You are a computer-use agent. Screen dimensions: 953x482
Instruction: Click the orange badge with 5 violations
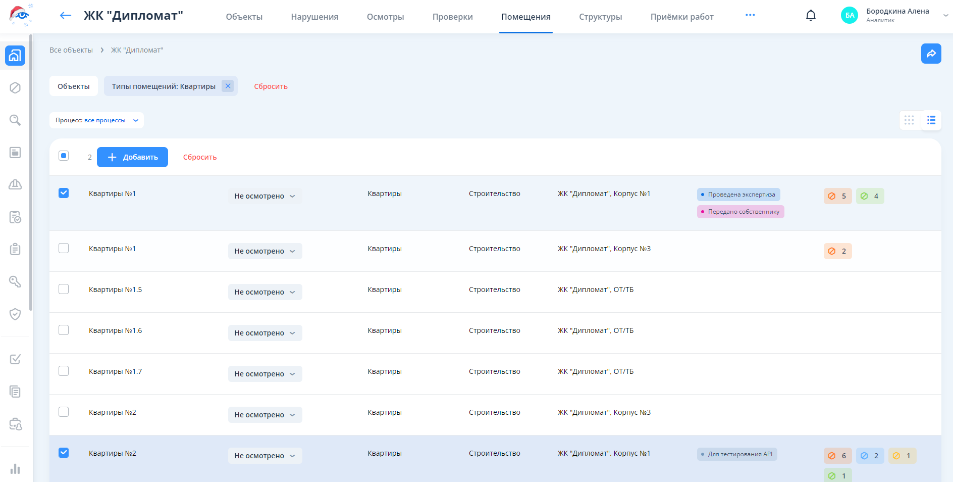click(x=837, y=196)
